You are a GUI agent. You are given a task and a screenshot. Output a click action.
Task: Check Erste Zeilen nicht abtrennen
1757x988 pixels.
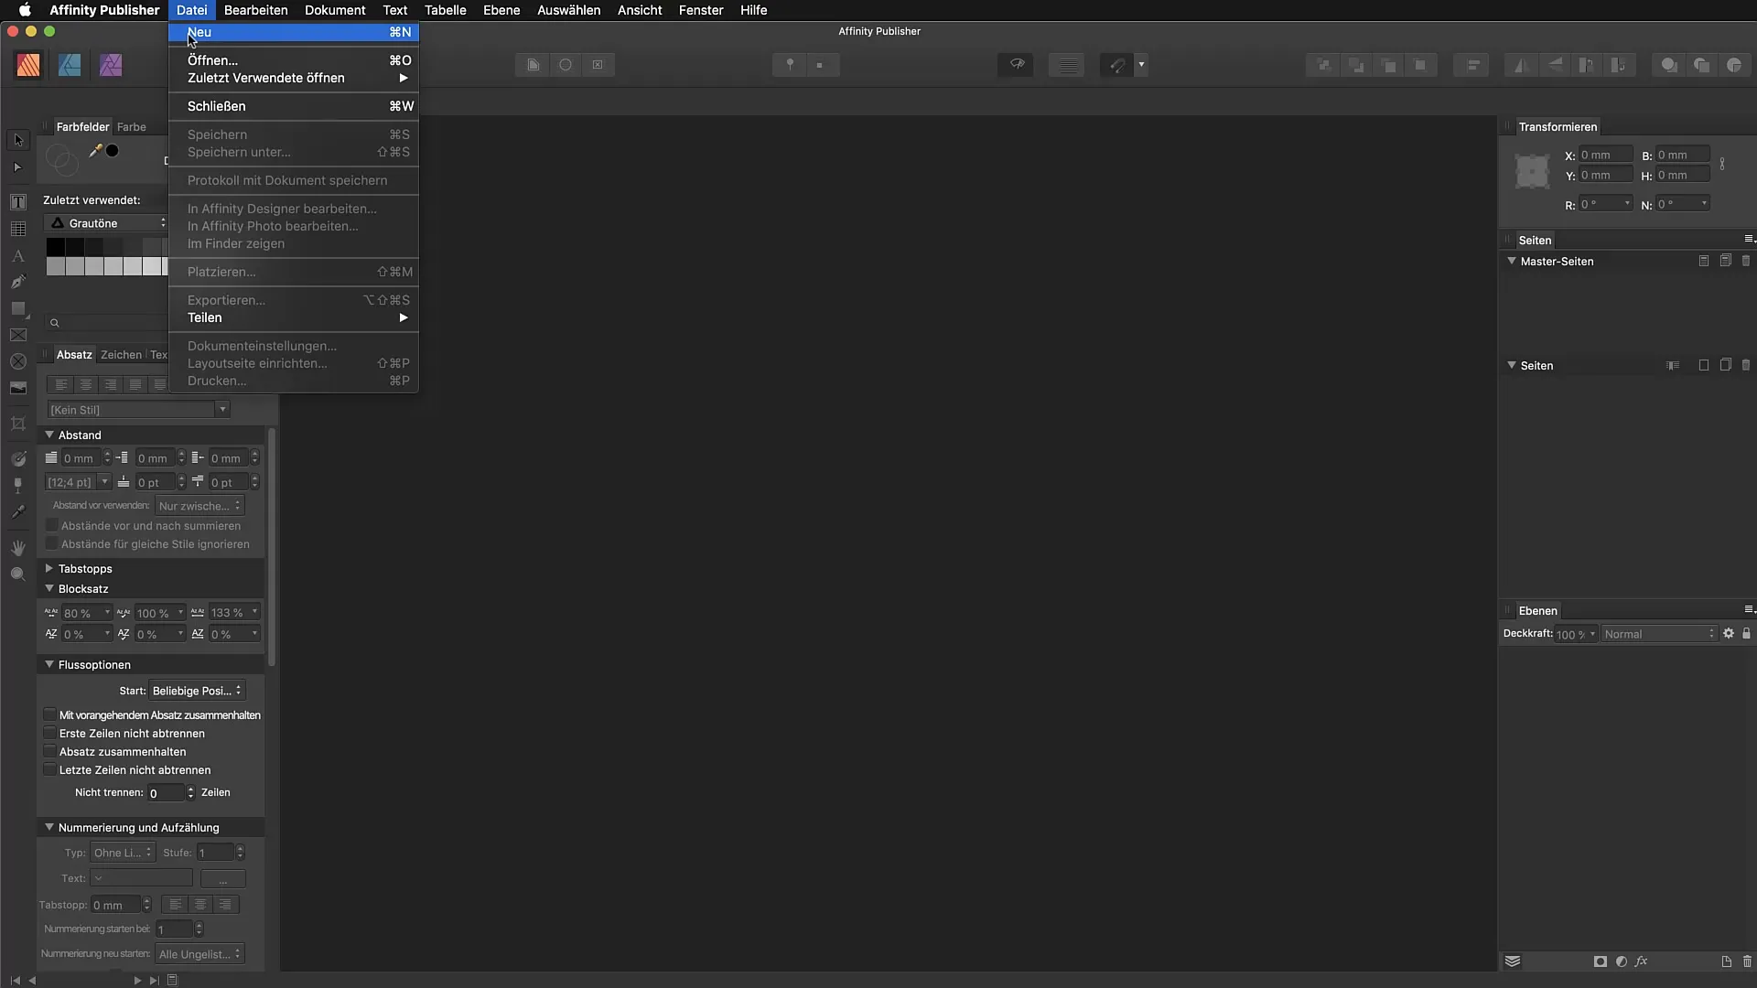click(50, 733)
